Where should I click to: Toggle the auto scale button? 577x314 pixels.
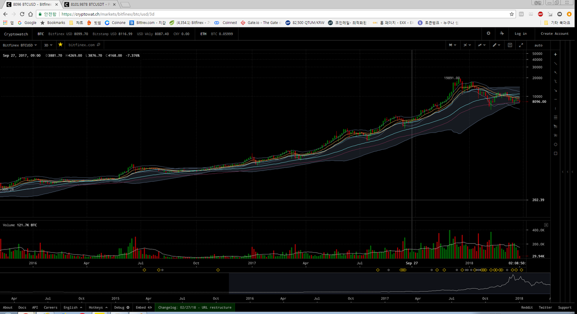[x=538, y=45]
